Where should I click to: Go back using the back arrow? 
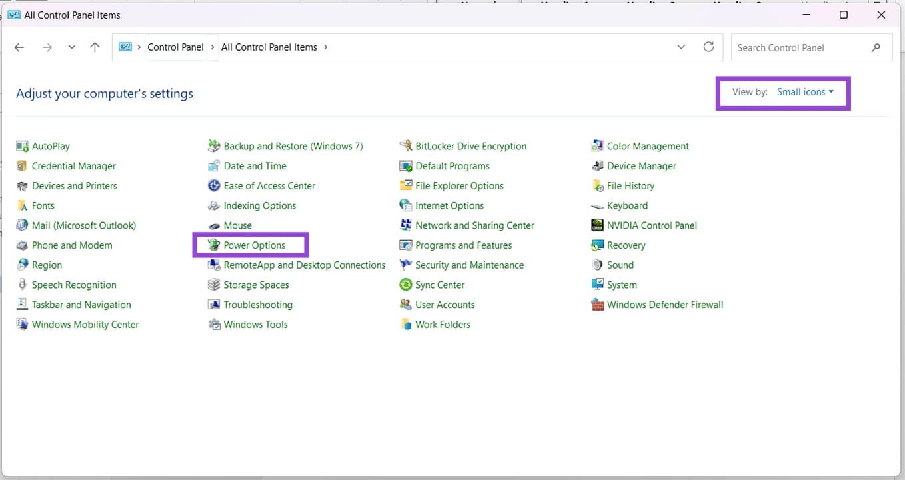point(19,47)
